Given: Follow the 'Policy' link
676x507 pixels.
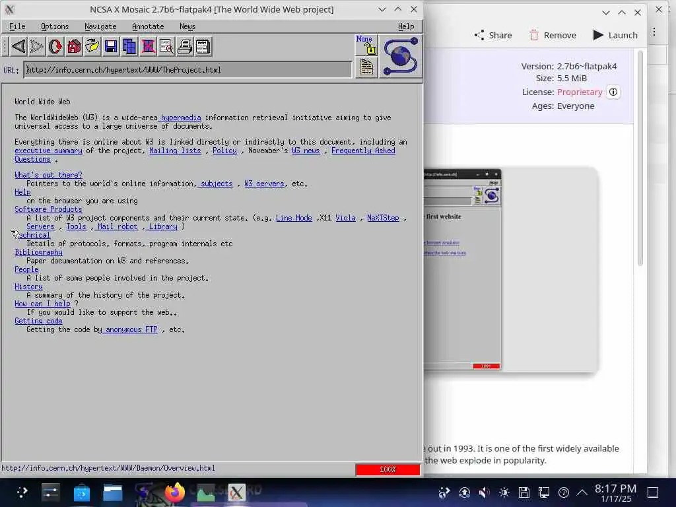Looking at the screenshot, I should [x=224, y=151].
